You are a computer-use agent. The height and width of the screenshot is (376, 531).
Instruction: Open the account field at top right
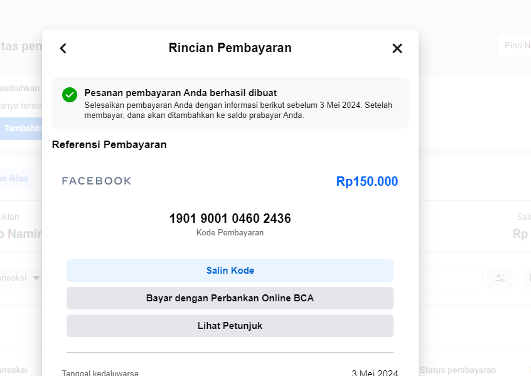pos(515,46)
